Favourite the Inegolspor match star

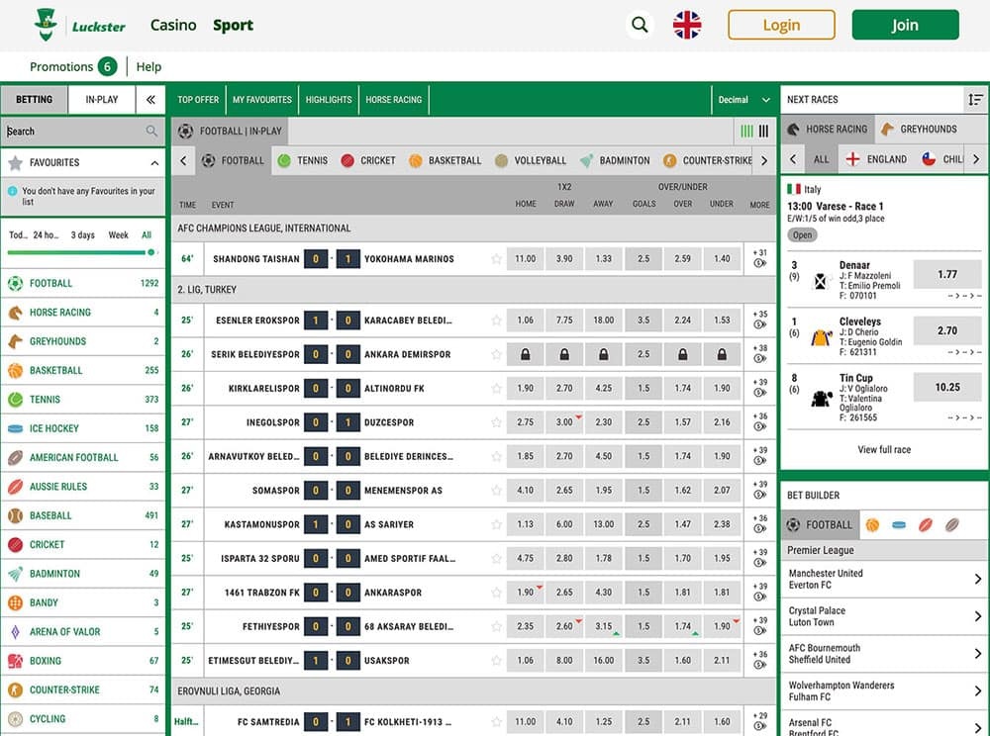click(x=496, y=422)
